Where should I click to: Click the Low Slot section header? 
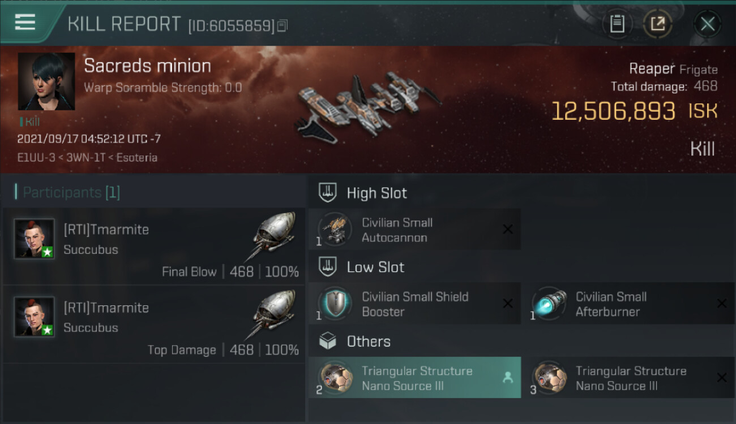point(361,267)
